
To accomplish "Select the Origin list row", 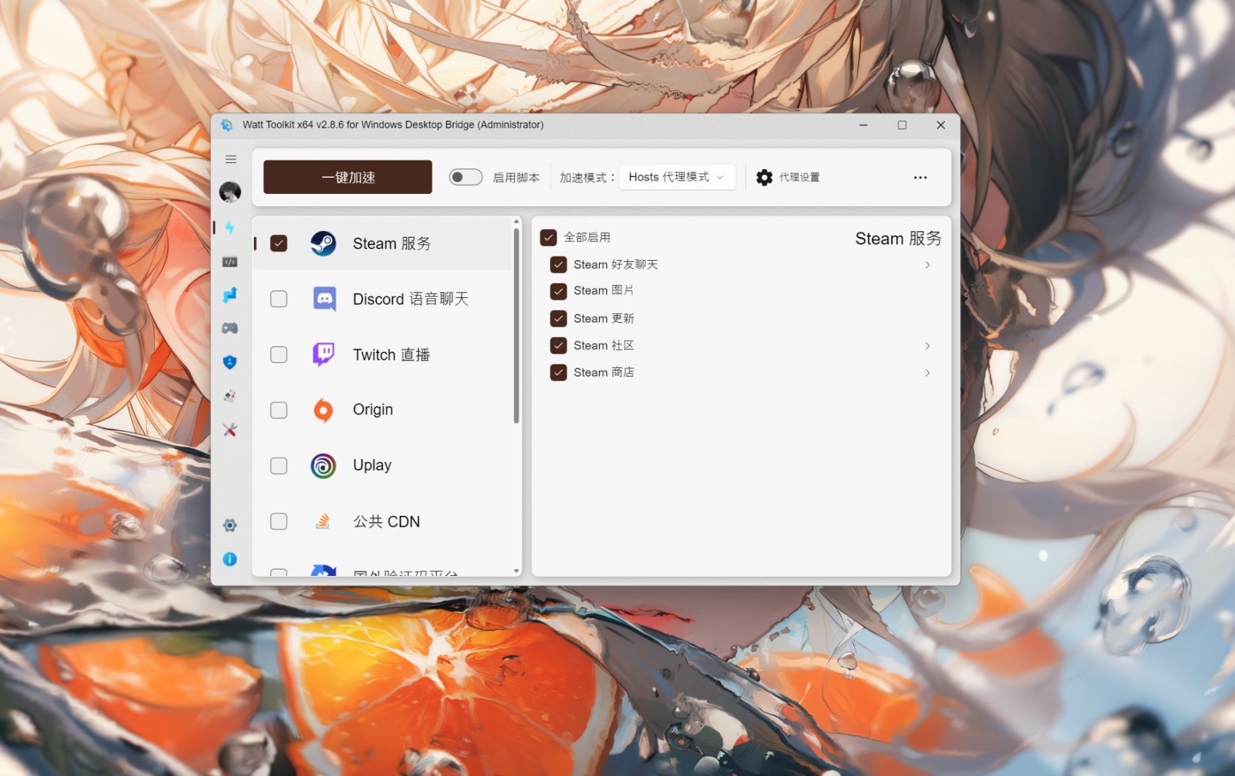I will click(x=383, y=410).
